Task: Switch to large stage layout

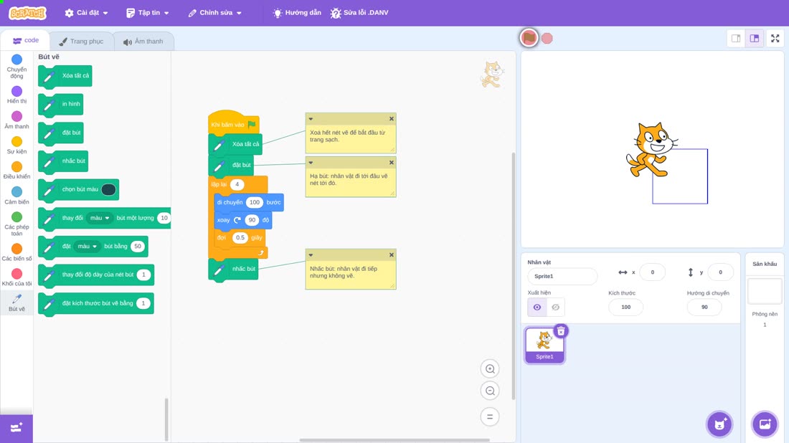Action: [x=755, y=38]
